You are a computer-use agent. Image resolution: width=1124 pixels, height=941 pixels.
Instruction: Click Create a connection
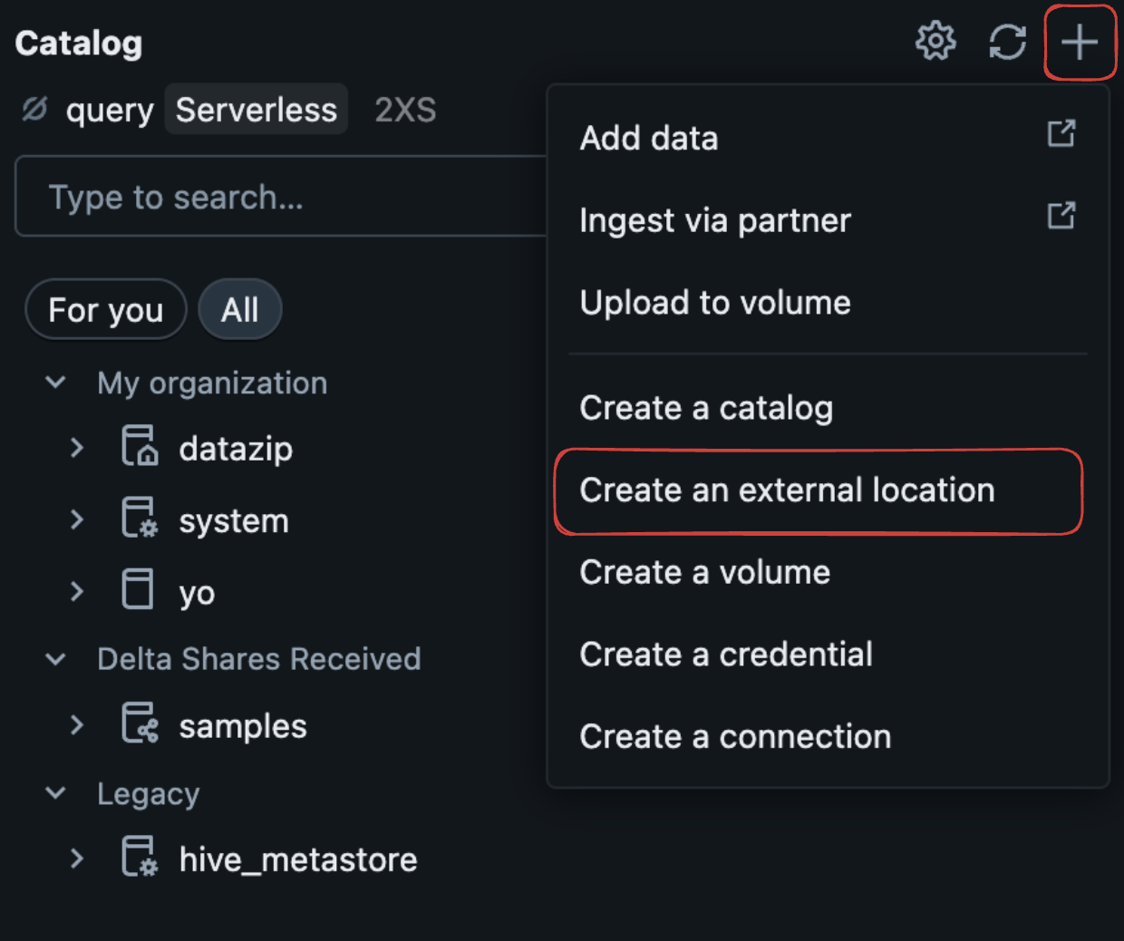coord(735,736)
